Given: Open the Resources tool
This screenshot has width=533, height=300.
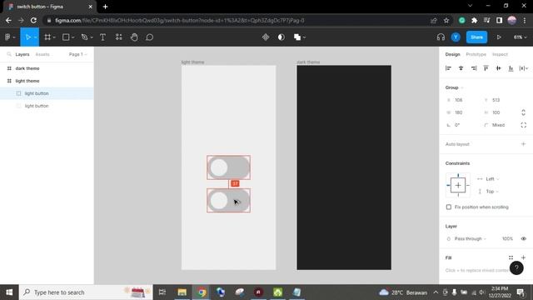Looking at the screenshot, I should [118, 37].
